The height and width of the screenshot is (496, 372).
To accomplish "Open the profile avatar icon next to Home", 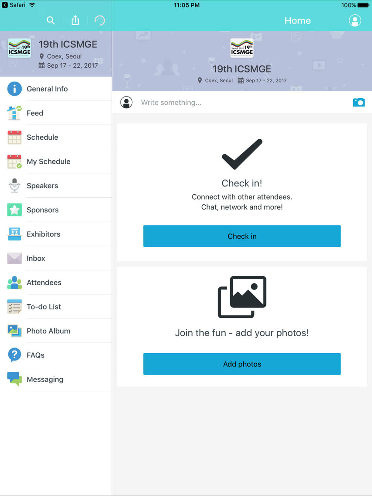I will [x=355, y=21].
